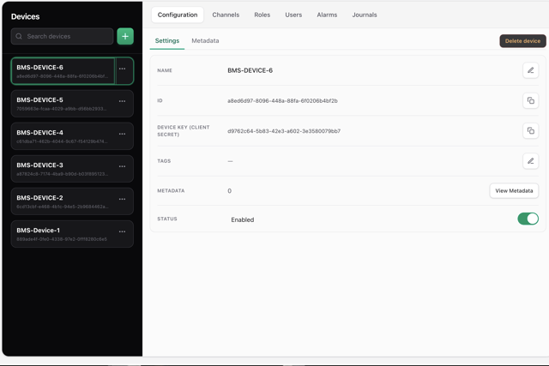Open more options for BMS-DEVICE-4
The height and width of the screenshot is (366, 549).
point(122,134)
